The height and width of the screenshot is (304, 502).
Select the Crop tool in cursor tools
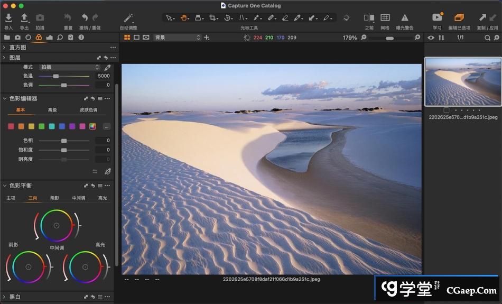point(213,18)
